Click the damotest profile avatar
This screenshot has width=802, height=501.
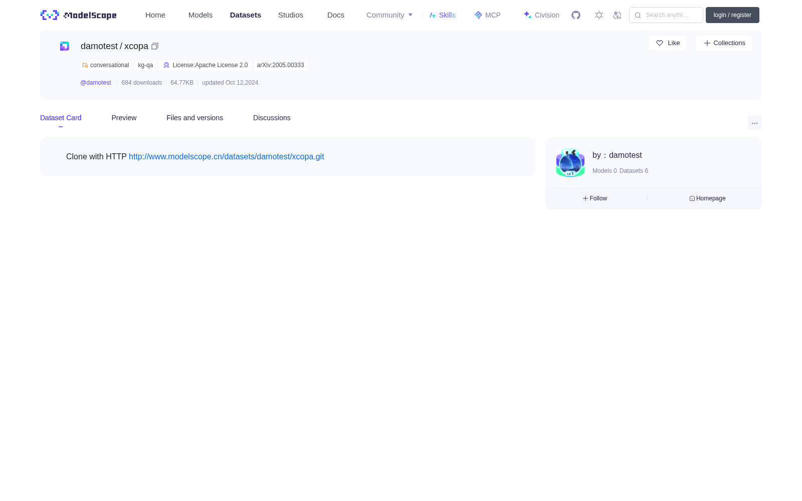570,162
